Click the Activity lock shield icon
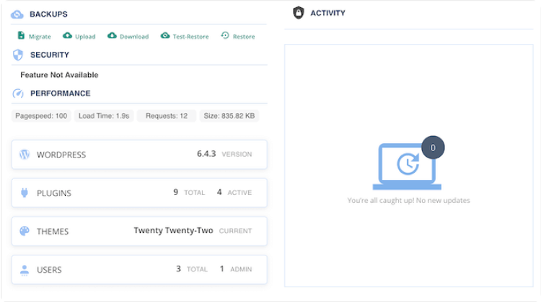The width and height of the screenshot is (541, 303). click(x=298, y=12)
